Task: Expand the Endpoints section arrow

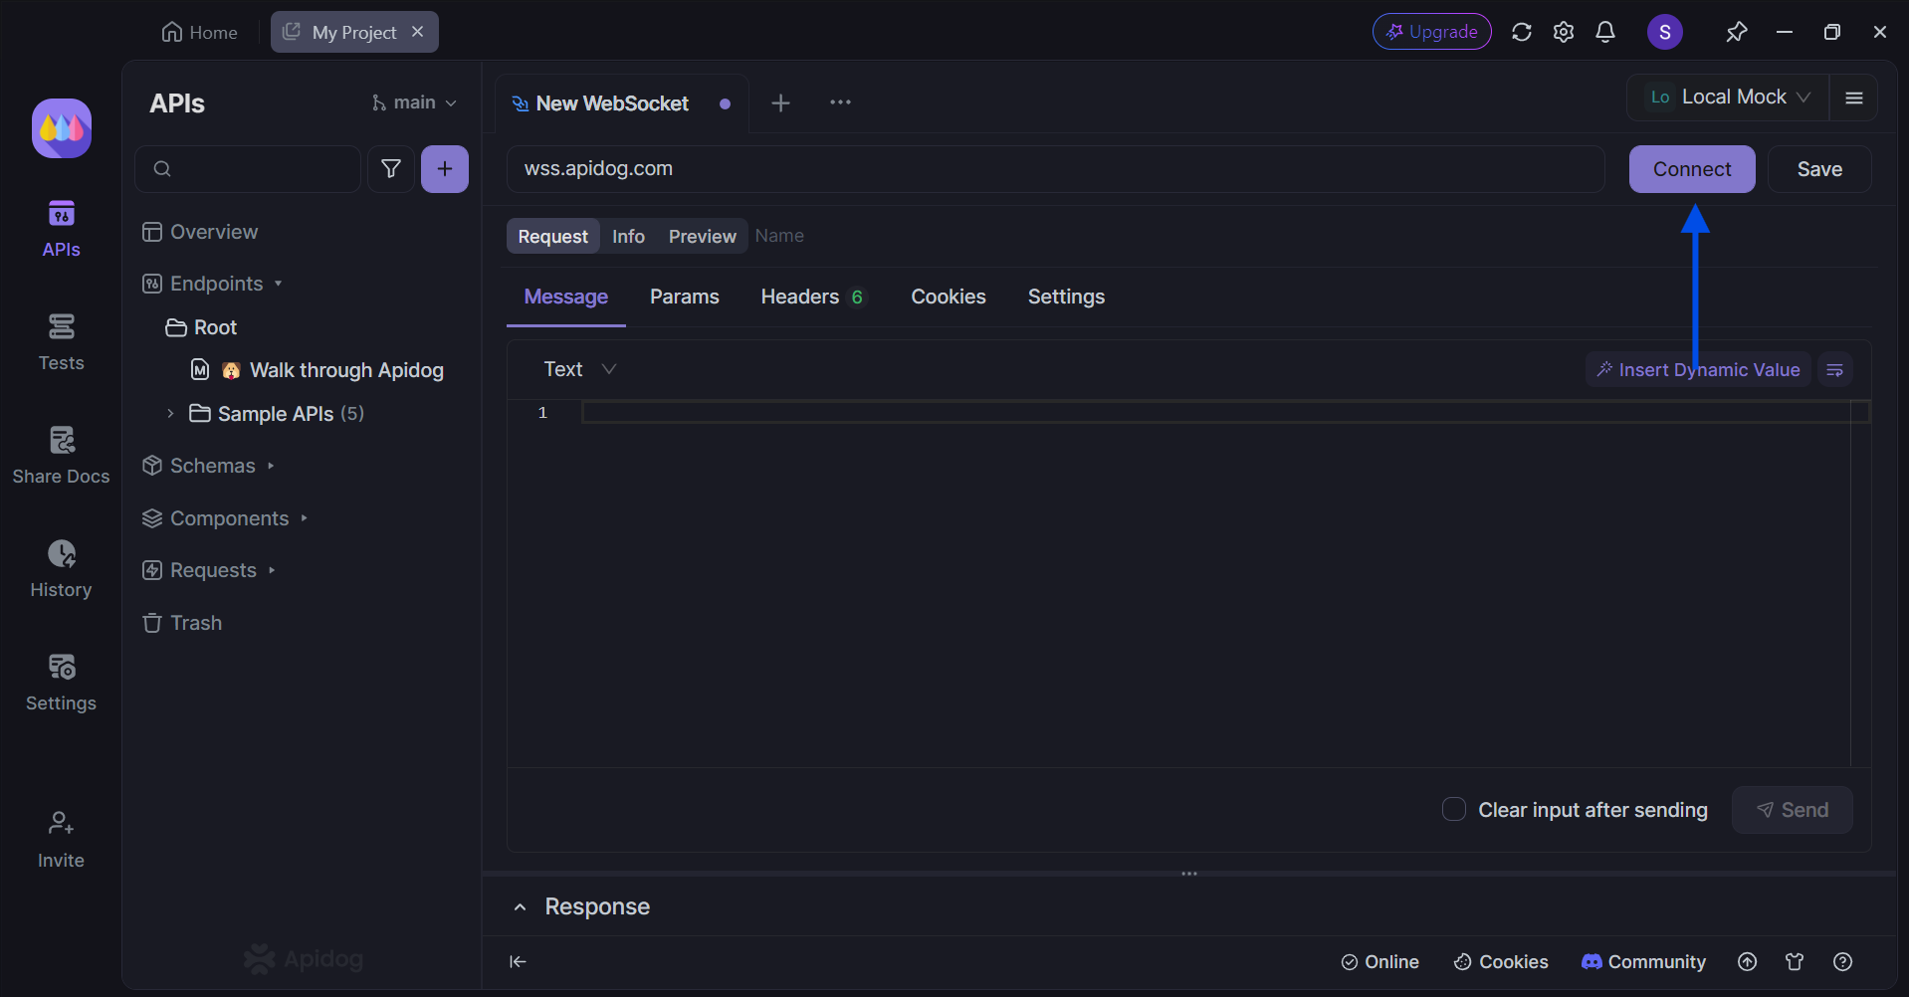Action: click(x=279, y=284)
